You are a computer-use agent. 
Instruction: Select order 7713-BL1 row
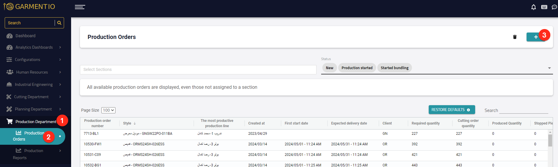pos(314,134)
